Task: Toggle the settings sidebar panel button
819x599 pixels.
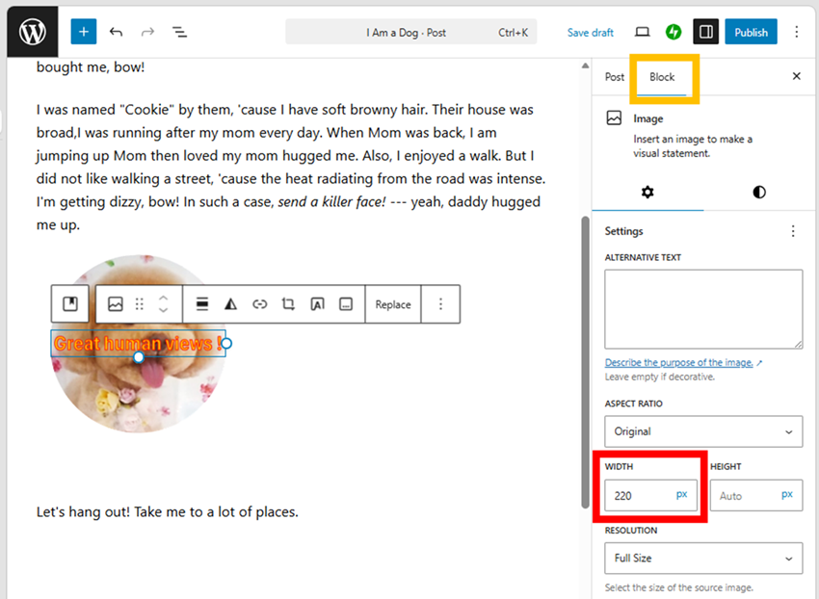Action: pyautogui.click(x=706, y=32)
